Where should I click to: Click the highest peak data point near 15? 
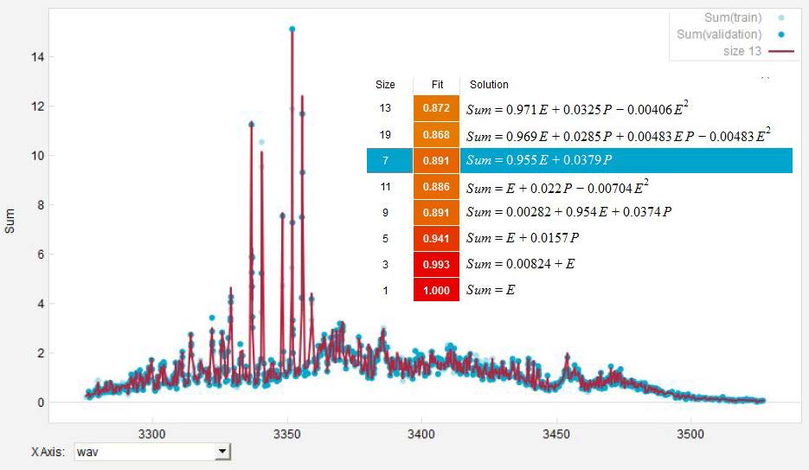pos(292,29)
